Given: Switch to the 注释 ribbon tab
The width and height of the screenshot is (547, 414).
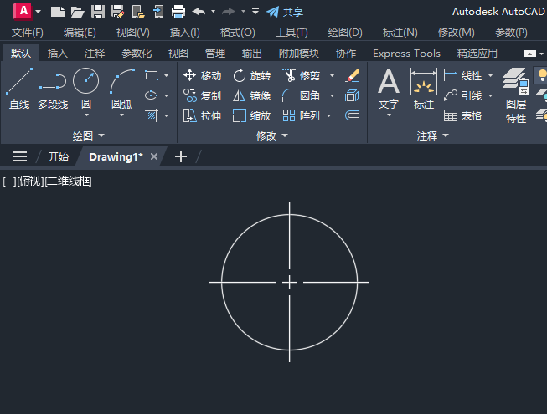Looking at the screenshot, I should 95,53.
